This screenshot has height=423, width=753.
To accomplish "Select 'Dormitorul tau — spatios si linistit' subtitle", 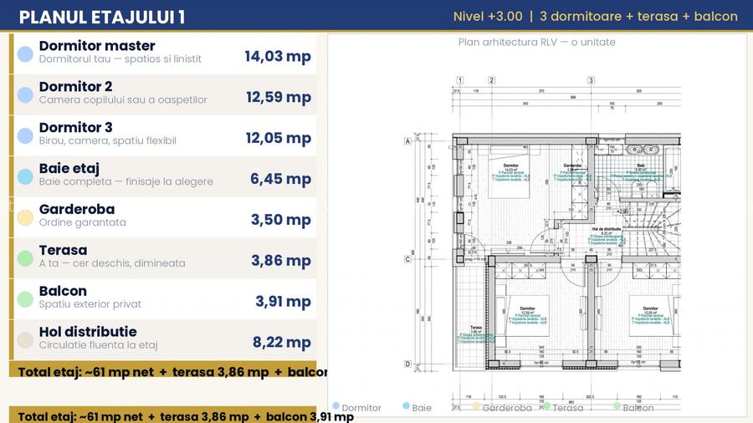I will (x=120, y=59).
